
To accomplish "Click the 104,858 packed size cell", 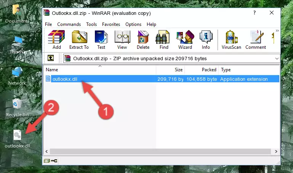I will click(x=202, y=79).
